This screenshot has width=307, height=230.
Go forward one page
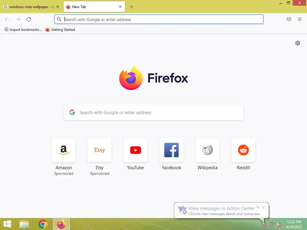point(18,19)
